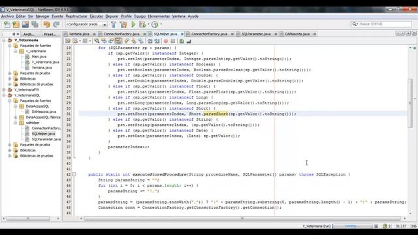Open the Herramientas menu
The image size is (418, 235).
coord(159,16)
